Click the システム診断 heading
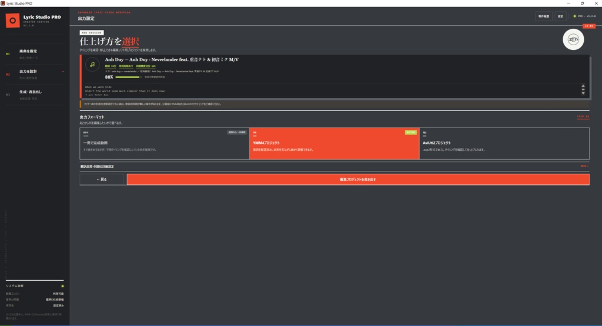Screen dimensions: 602x326 coord(15,286)
